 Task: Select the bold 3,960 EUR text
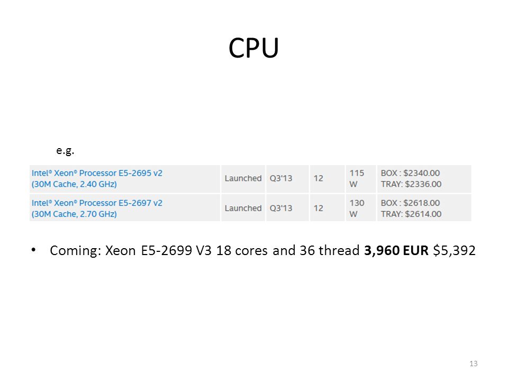(396, 250)
